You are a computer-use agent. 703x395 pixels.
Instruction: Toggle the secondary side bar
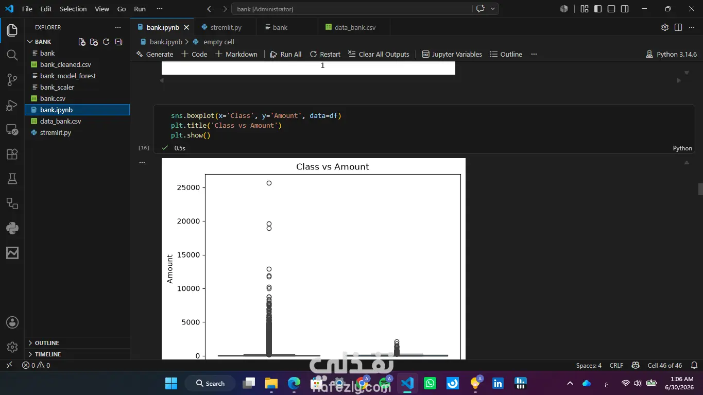tap(625, 9)
